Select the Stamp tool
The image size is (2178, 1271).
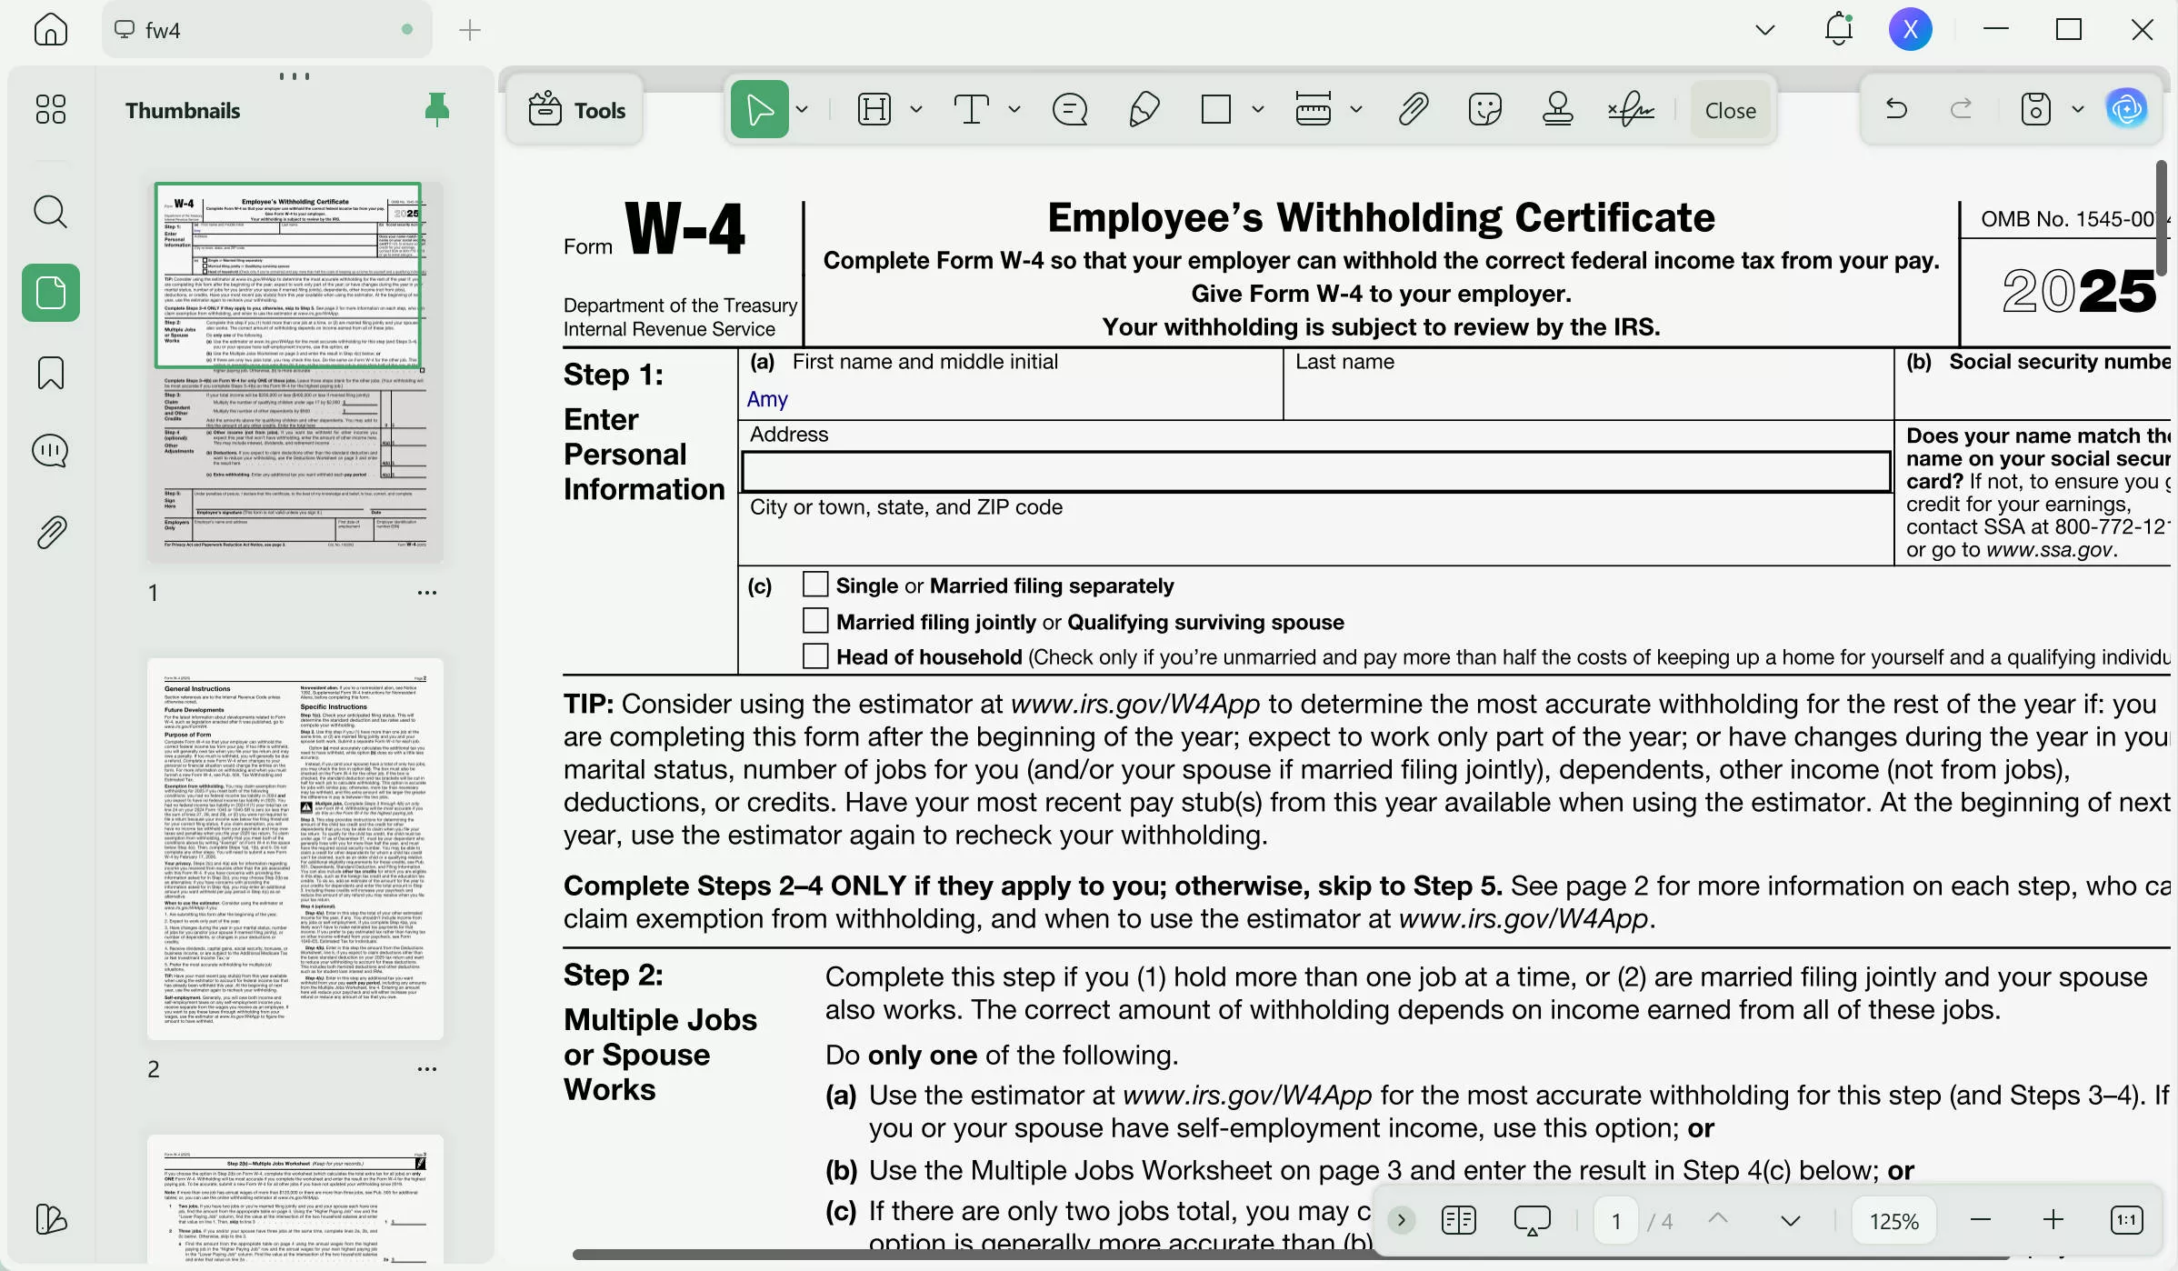1558,108
